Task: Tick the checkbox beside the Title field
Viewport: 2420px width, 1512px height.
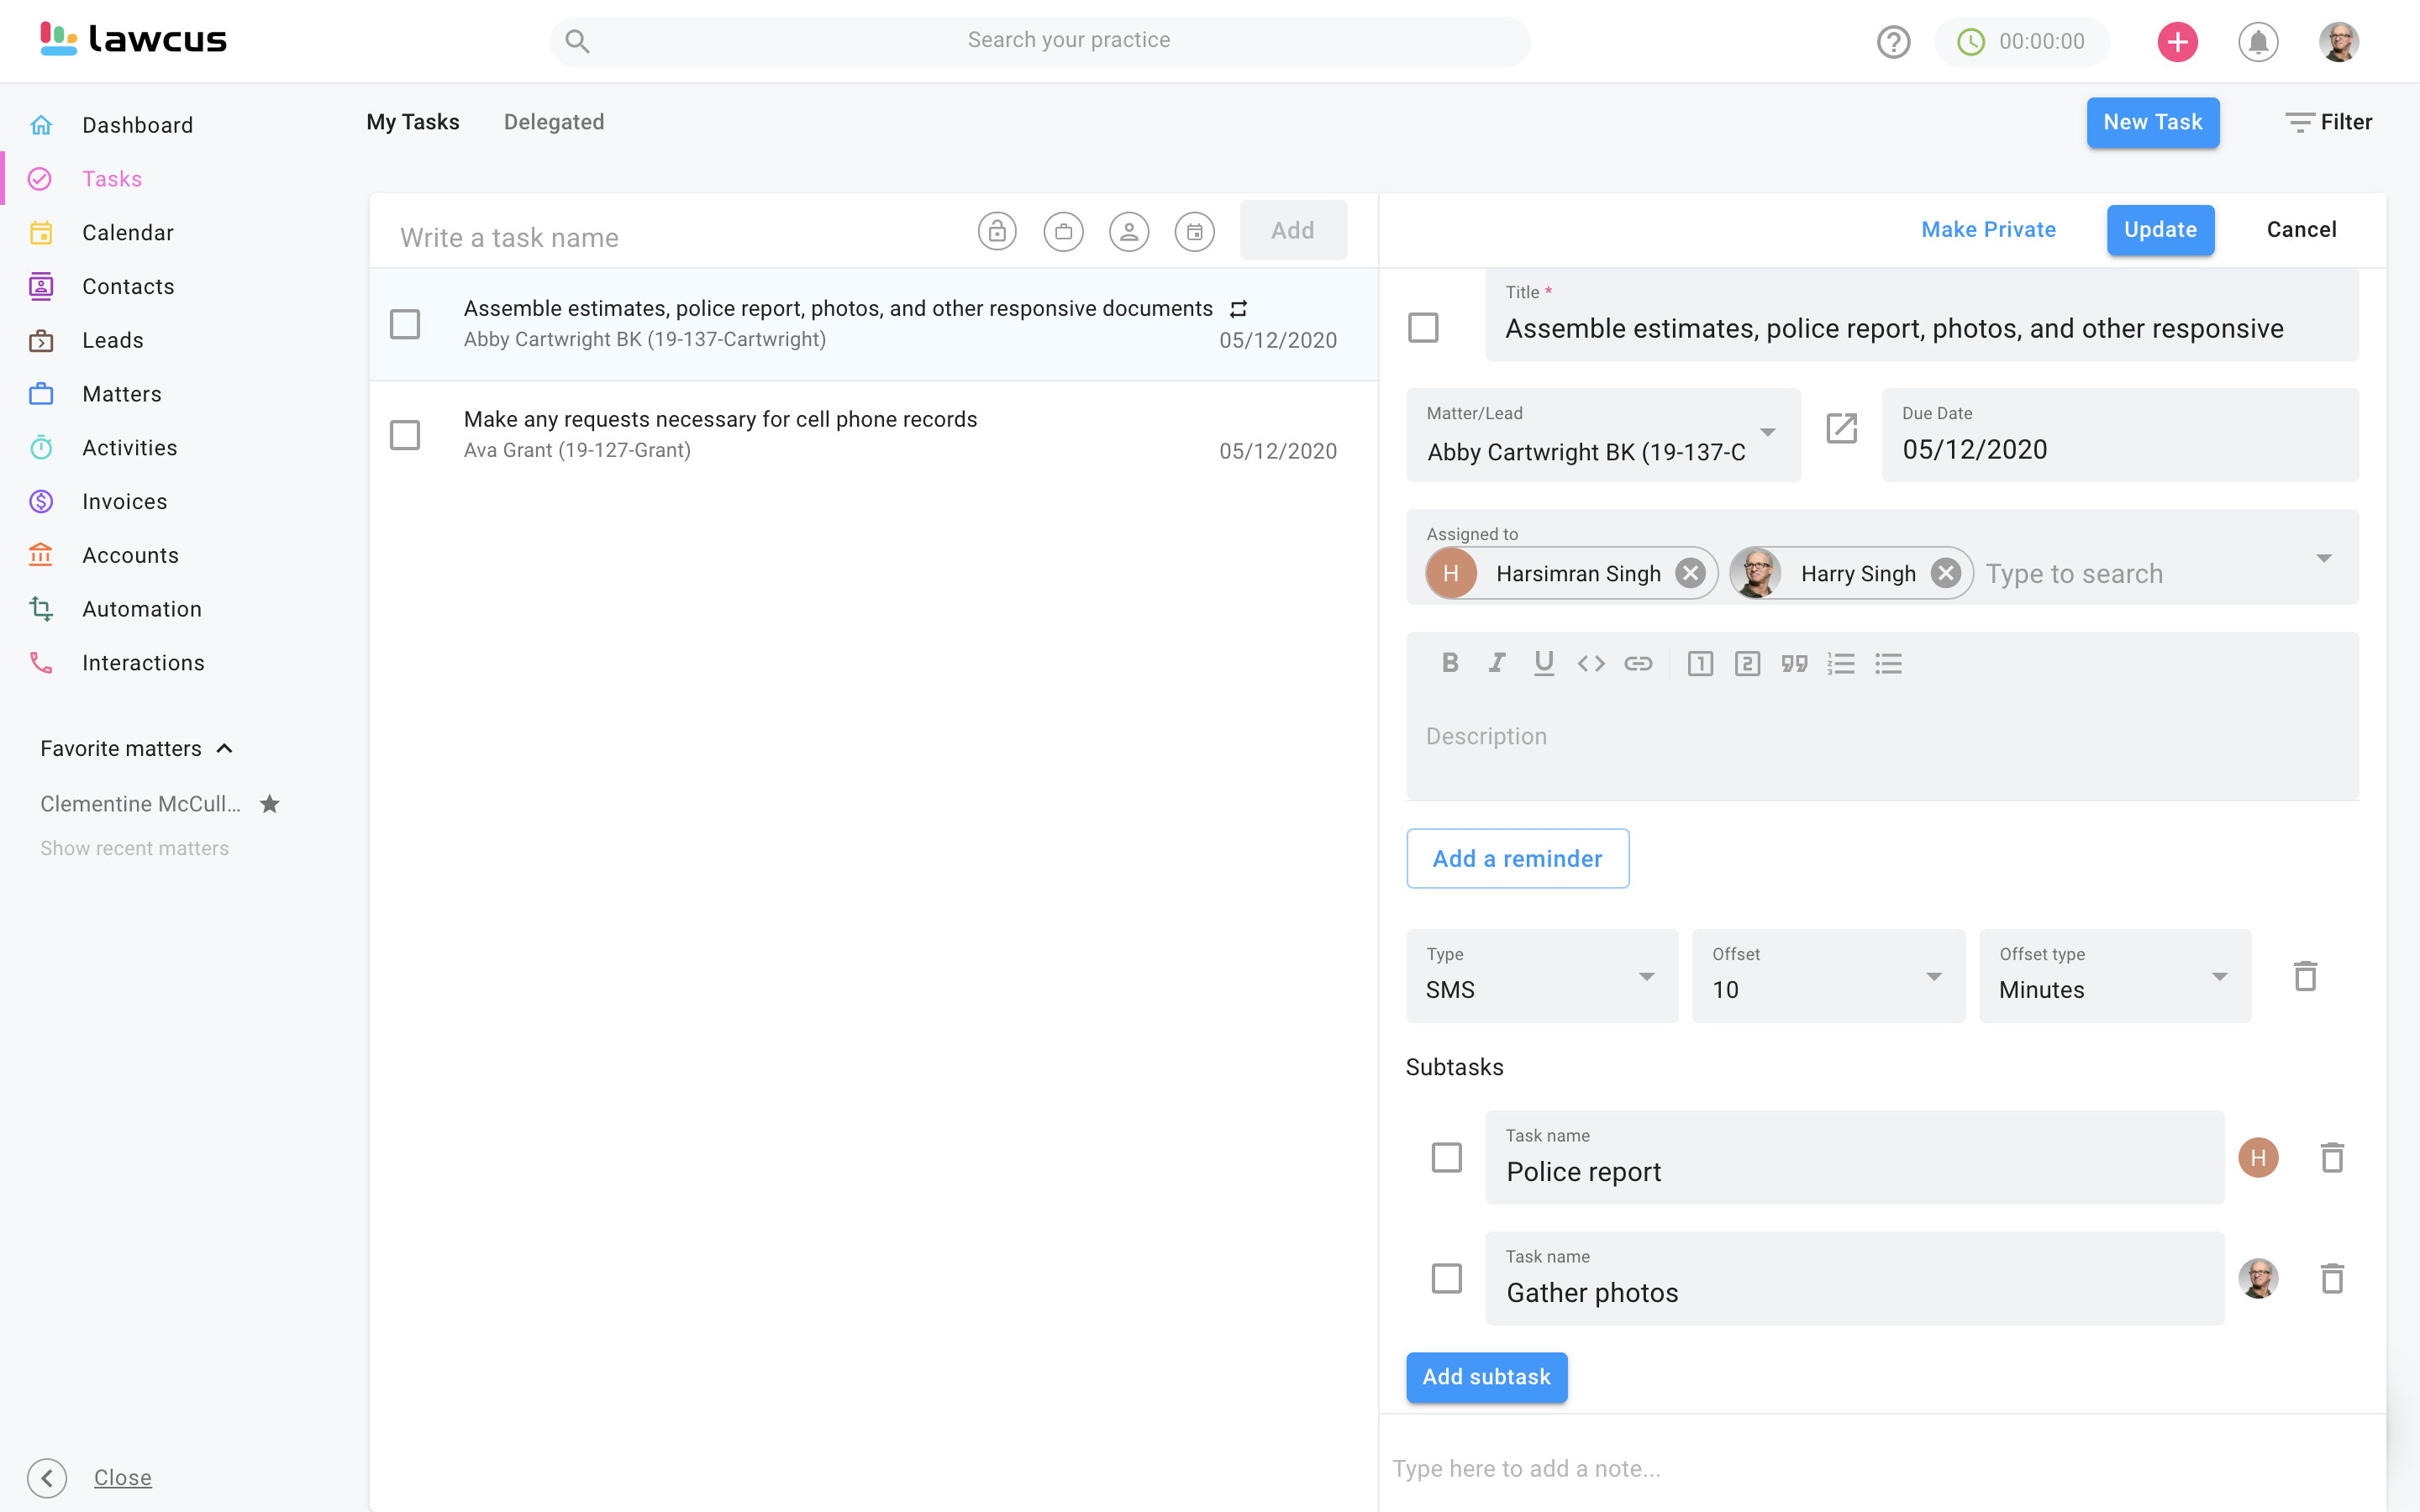Action: click(1423, 328)
